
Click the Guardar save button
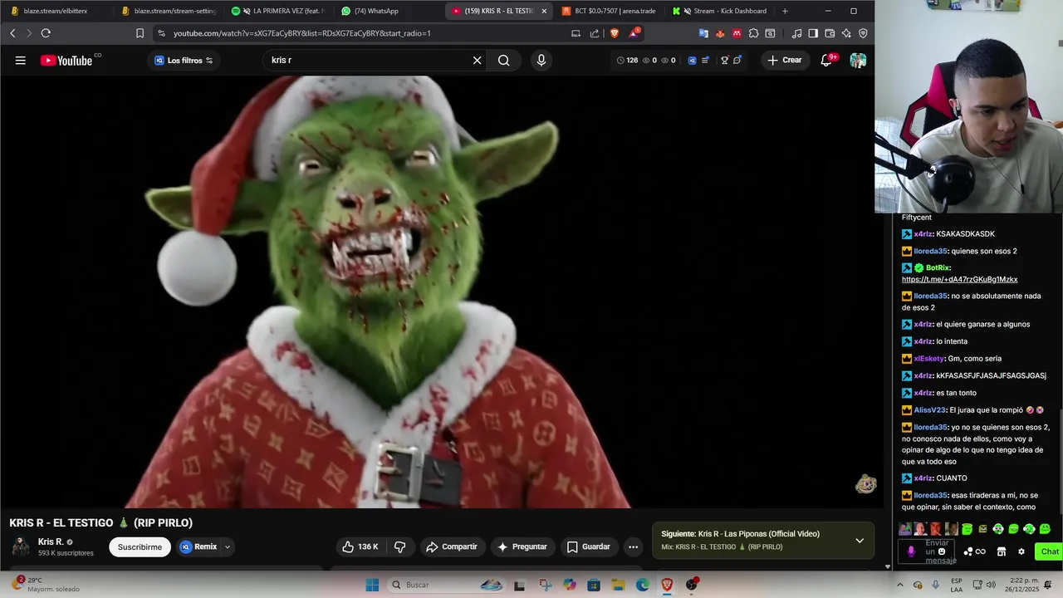coord(588,547)
